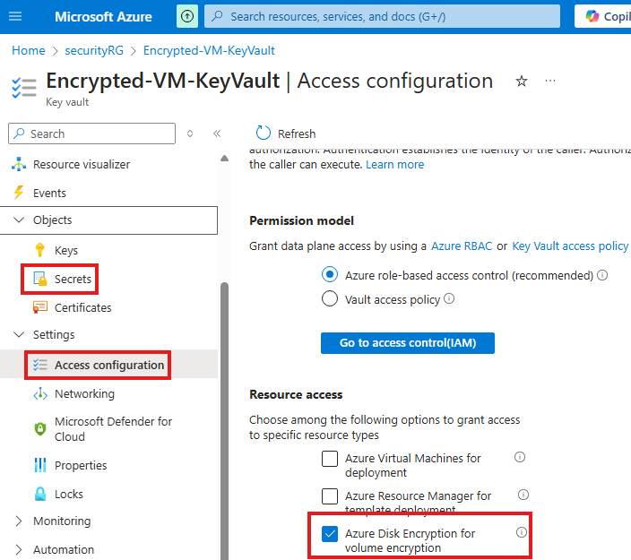Viewport: 631px width, 560px height.
Task: Open the Azure portal hamburger menu
Action: point(15,16)
